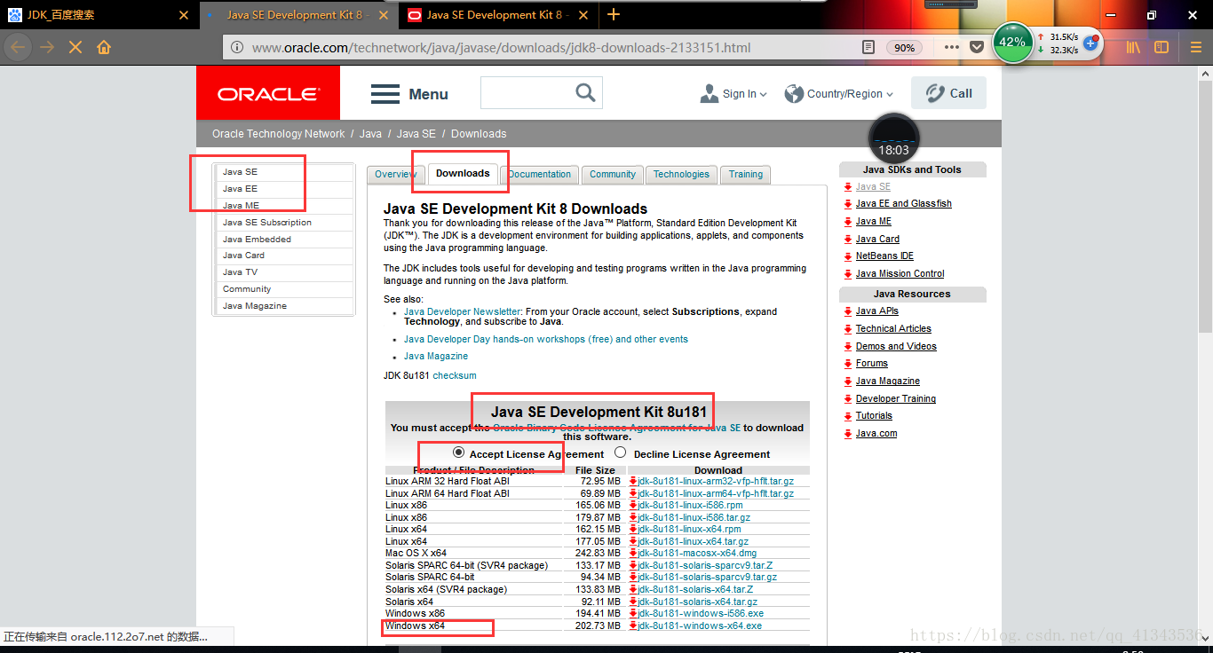This screenshot has height=653, width=1213.
Task: Click jdk-8u181-linux-x64.tar.gz download link
Action: [x=694, y=541]
